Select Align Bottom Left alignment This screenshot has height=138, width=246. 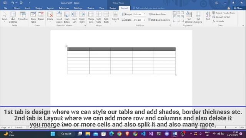175,21
